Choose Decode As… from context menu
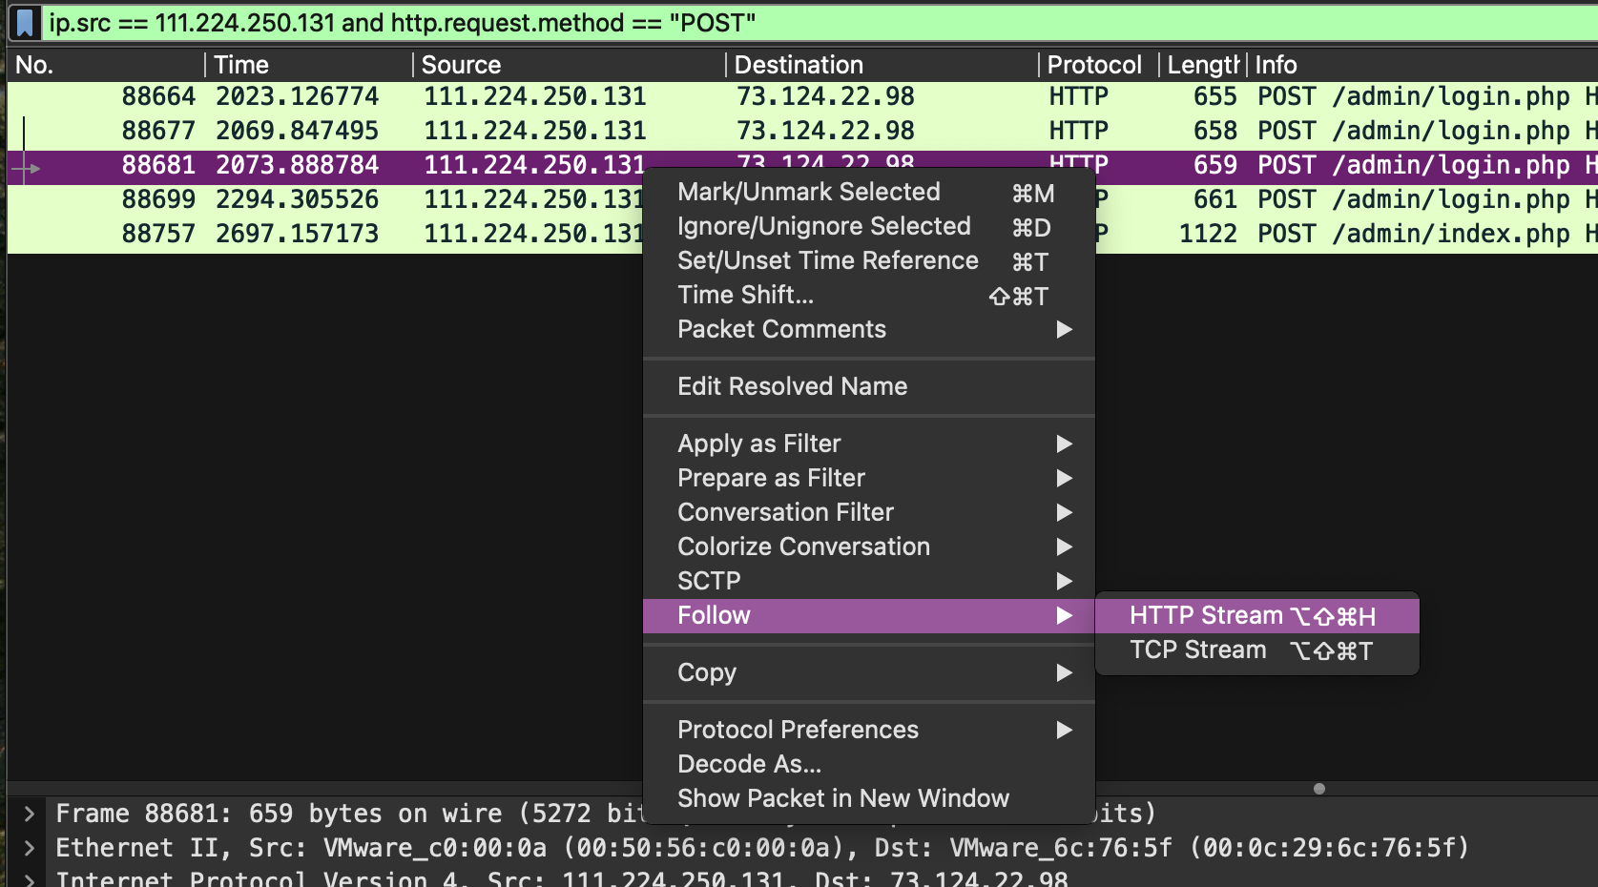 749,764
